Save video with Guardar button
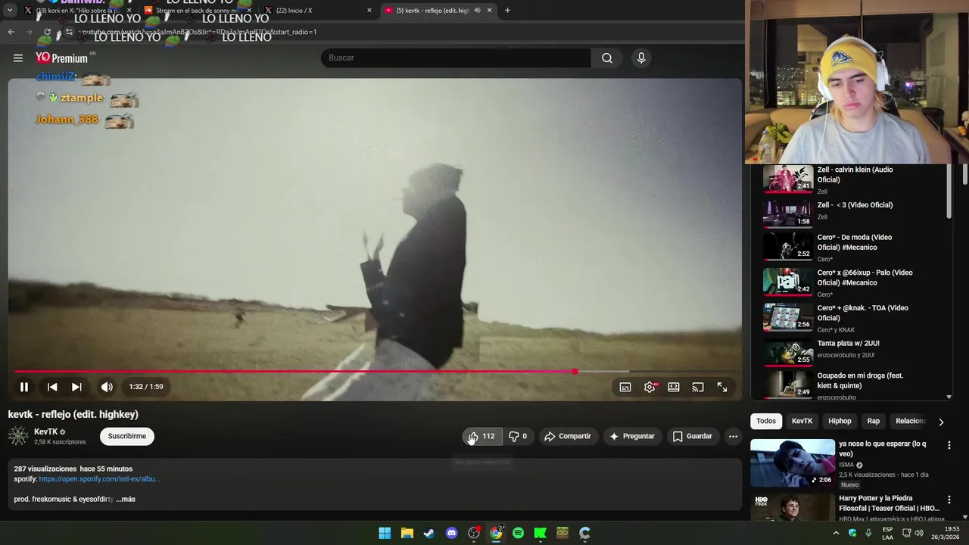The height and width of the screenshot is (545, 969). click(693, 436)
